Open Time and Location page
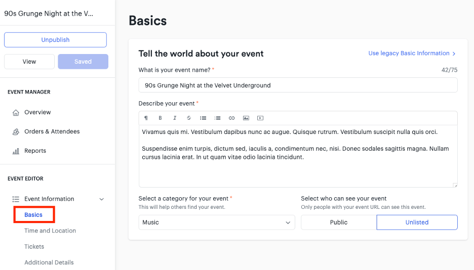The image size is (474, 270). click(x=50, y=231)
